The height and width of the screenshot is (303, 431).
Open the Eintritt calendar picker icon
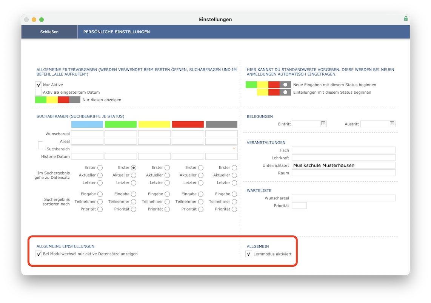click(x=323, y=124)
